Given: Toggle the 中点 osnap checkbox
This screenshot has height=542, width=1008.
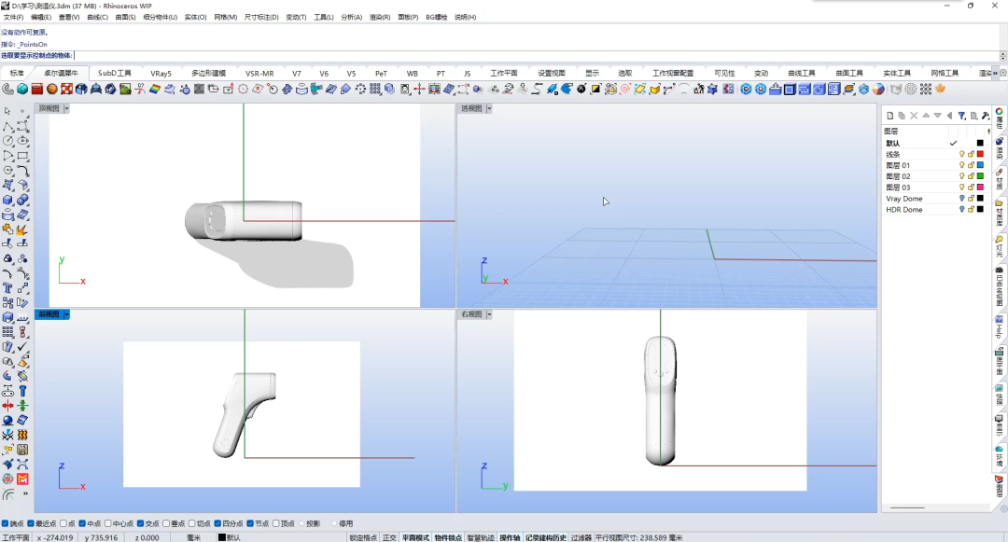Looking at the screenshot, I should click(x=82, y=524).
